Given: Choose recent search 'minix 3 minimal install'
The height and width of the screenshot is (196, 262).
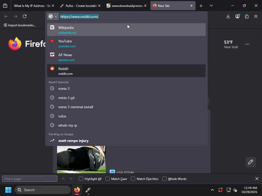Looking at the screenshot, I should [126, 107].
